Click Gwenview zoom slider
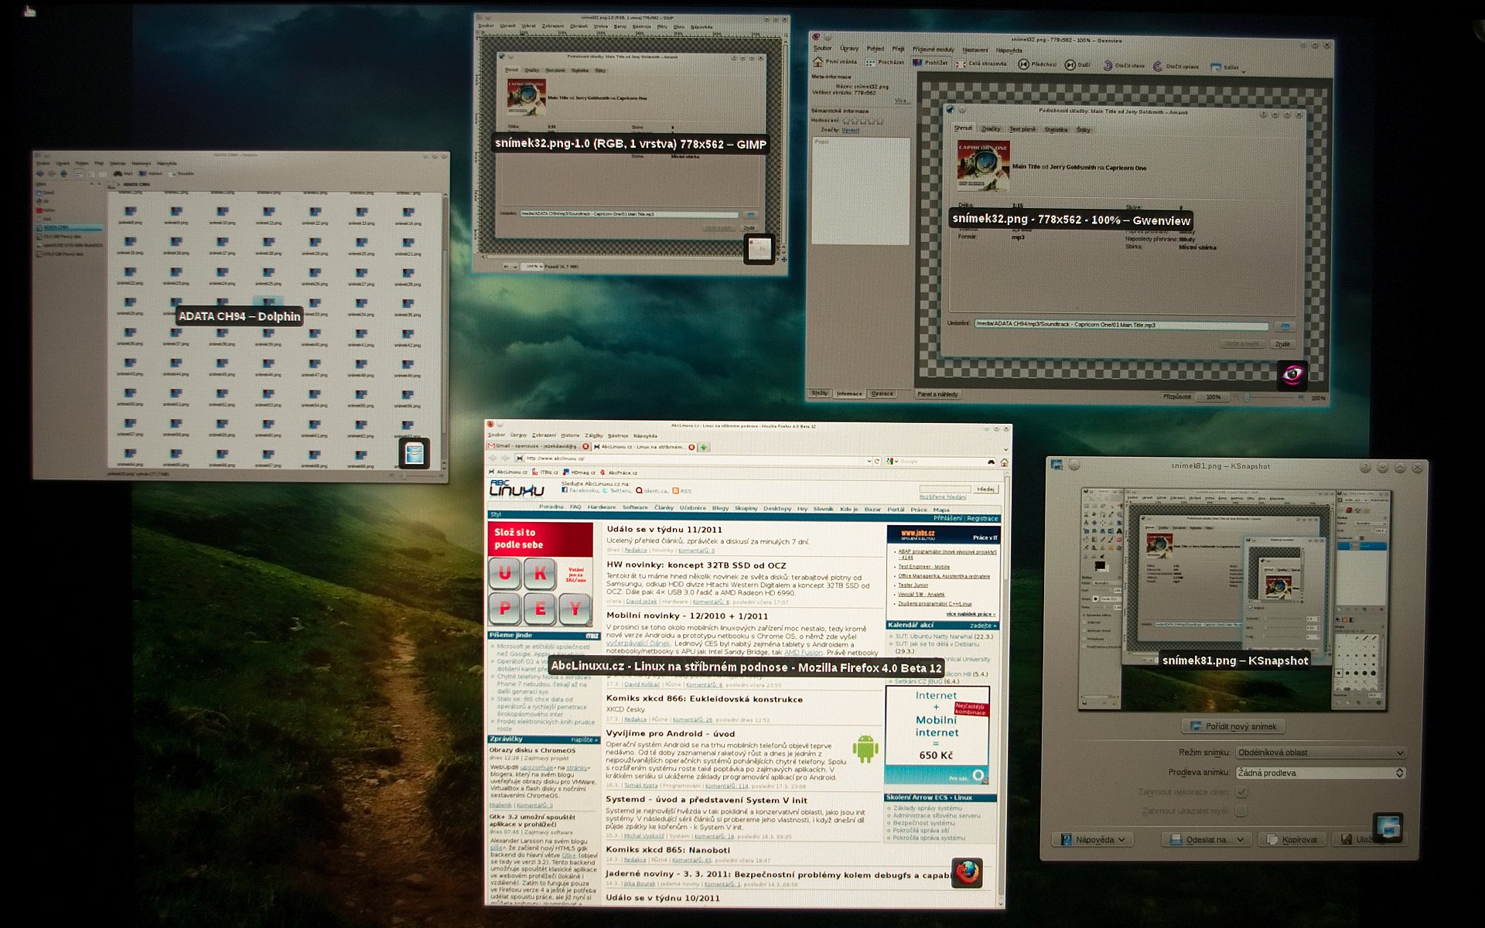The width and height of the screenshot is (1485, 928). (x=1272, y=397)
